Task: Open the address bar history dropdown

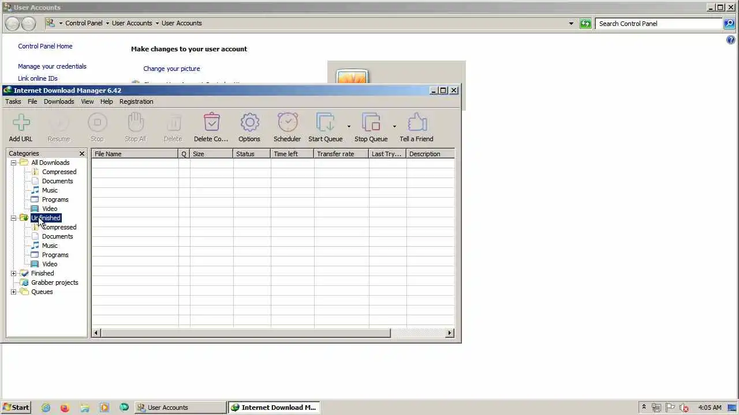Action: pyautogui.click(x=571, y=24)
